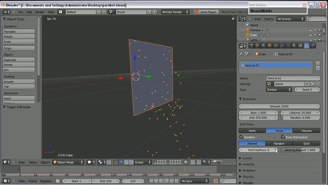Viewport: 328px width, 185px height.
Task: Add particle system with plus button
Action: [x=318, y=63]
